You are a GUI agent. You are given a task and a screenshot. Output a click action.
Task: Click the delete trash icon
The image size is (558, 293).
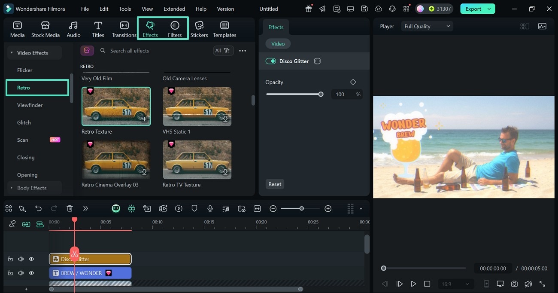(x=70, y=208)
